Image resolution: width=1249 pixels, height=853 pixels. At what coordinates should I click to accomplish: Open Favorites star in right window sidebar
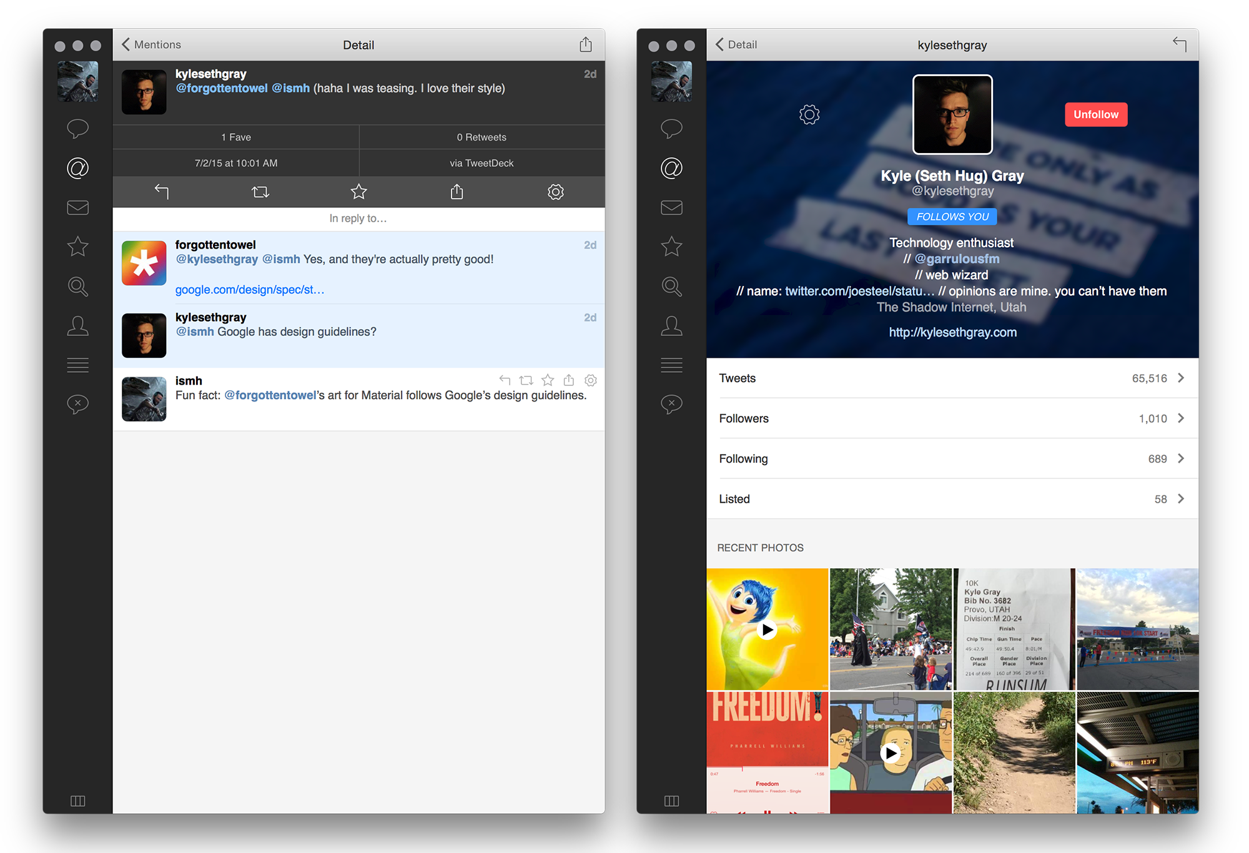click(x=671, y=247)
